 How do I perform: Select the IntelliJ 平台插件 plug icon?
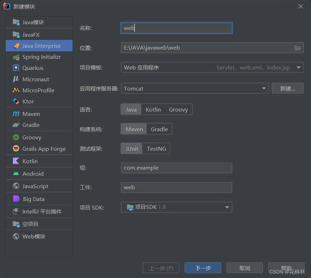click(x=16, y=211)
